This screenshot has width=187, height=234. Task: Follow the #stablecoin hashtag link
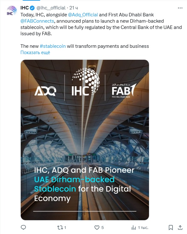[53, 46]
